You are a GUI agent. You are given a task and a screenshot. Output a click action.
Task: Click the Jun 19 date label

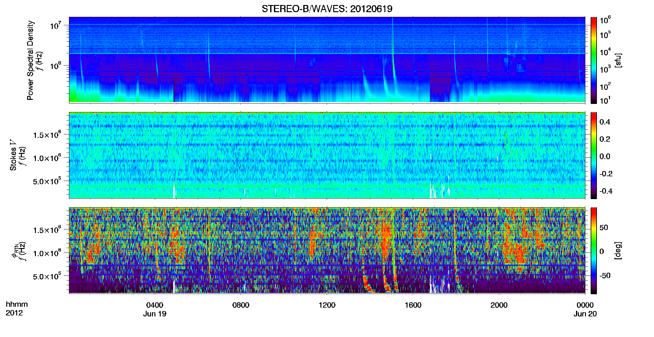click(x=155, y=314)
